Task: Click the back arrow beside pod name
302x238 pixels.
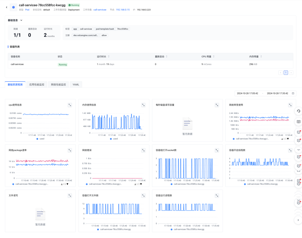Action: [6, 7]
